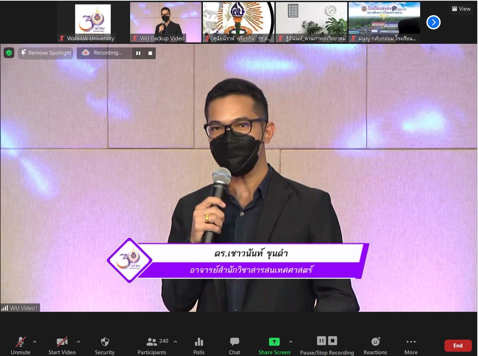
Task: Unmute the microphone
Action: click(x=20, y=346)
